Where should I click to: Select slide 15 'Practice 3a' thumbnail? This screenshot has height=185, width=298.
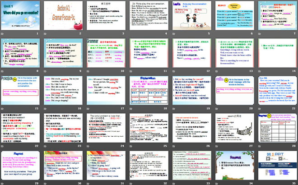[20, 90]
